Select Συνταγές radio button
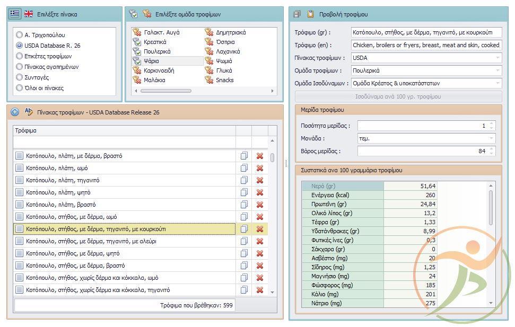Viewport: 515px width, 327px height. (x=20, y=77)
